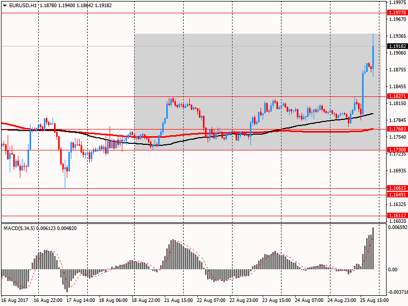This screenshot has height=306, width=408.
Task: Click the 18 Aug 22:00 time label
Action: coord(146,300)
